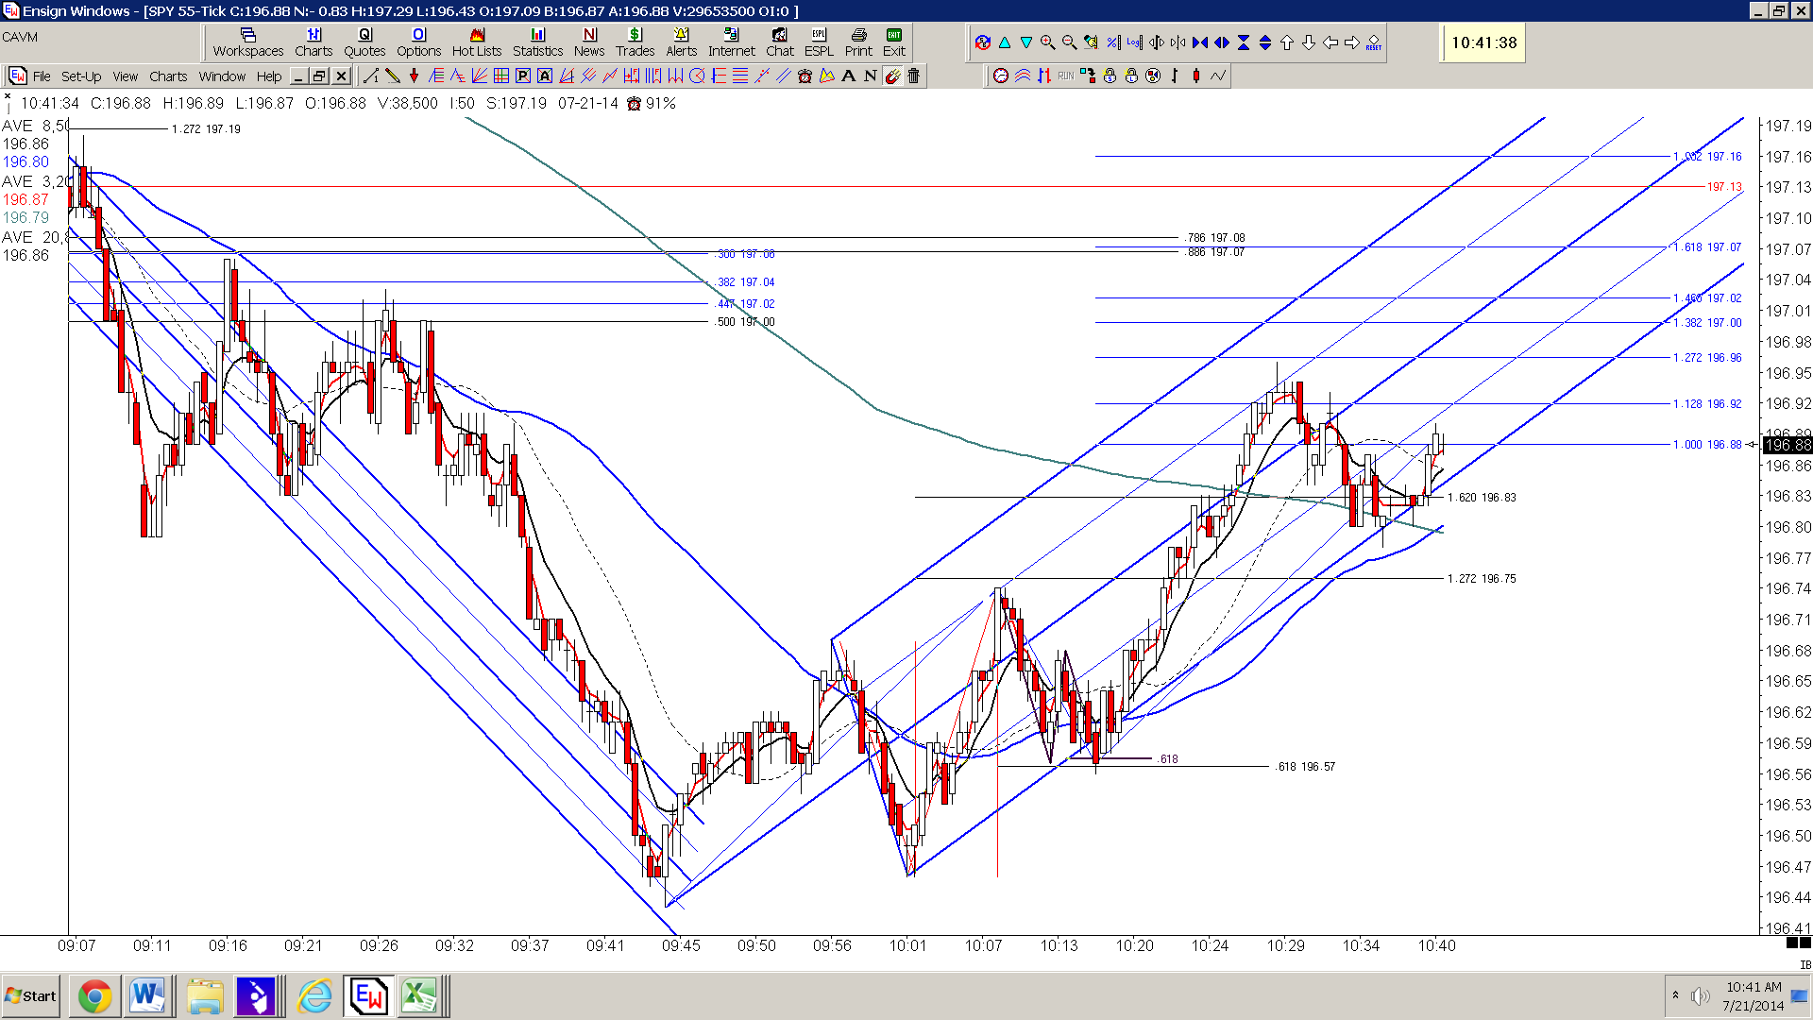Open the File menu

click(42, 76)
